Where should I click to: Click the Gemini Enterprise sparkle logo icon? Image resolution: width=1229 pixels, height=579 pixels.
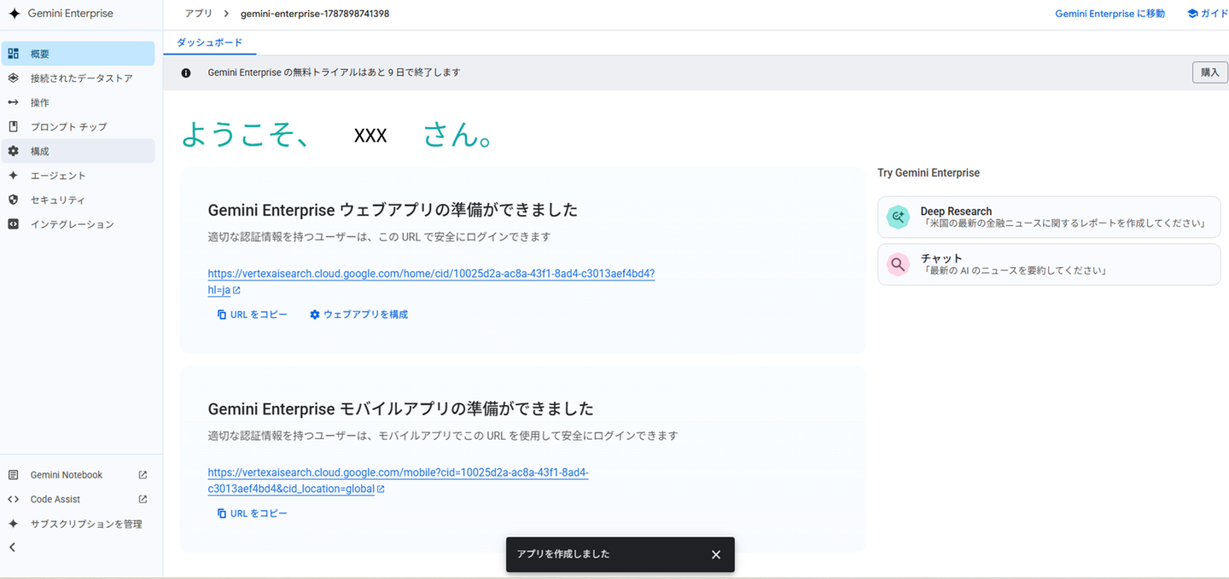pos(15,14)
